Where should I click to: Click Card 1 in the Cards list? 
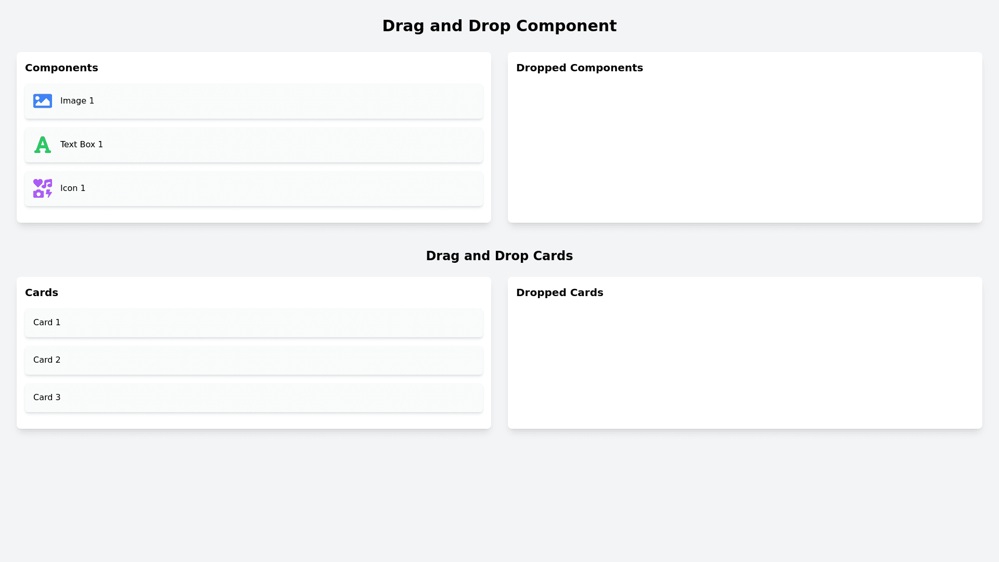(x=47, y=323)
